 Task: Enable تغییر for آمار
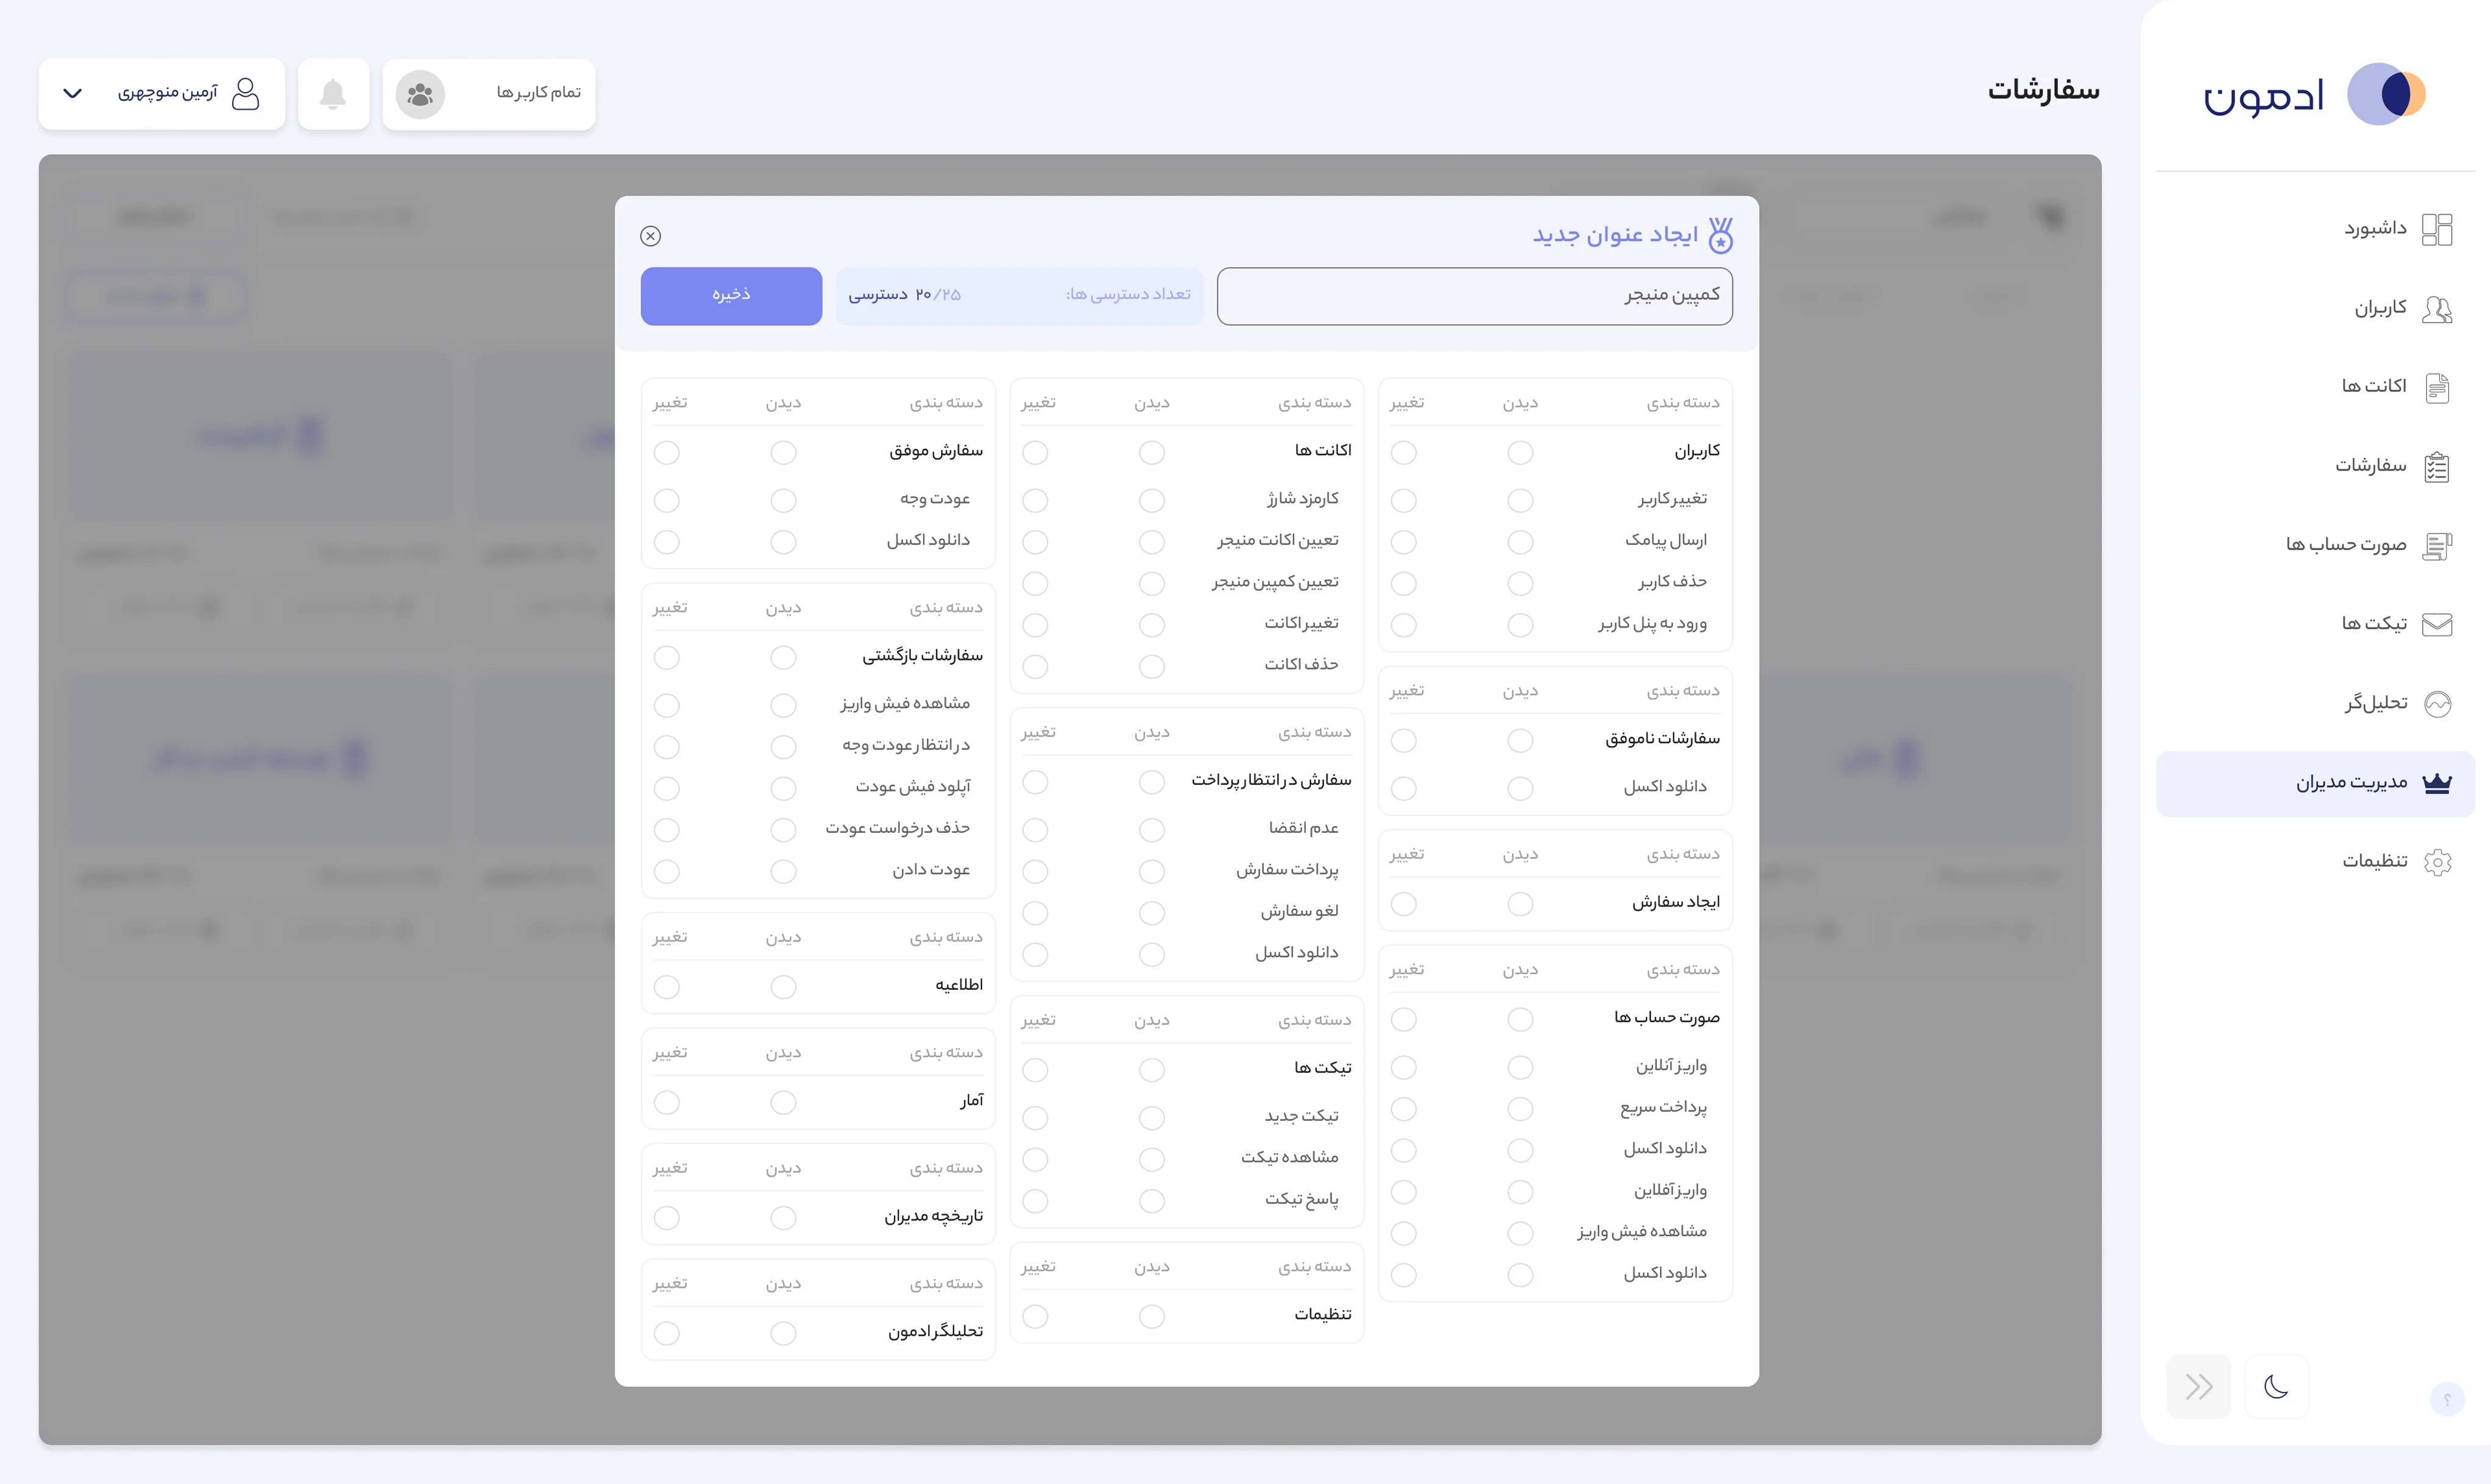coord(666,1102)
